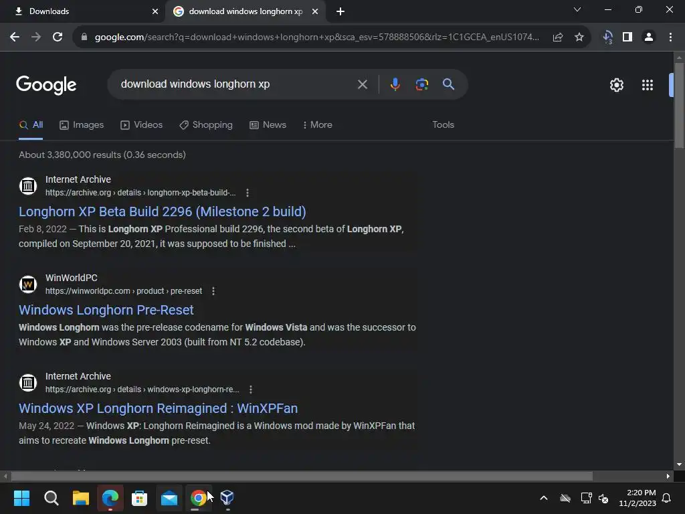Click the horizontal scrollbar thumb
Image resolution: width=685 pixels, height=514 pixels.
point(302,476)
